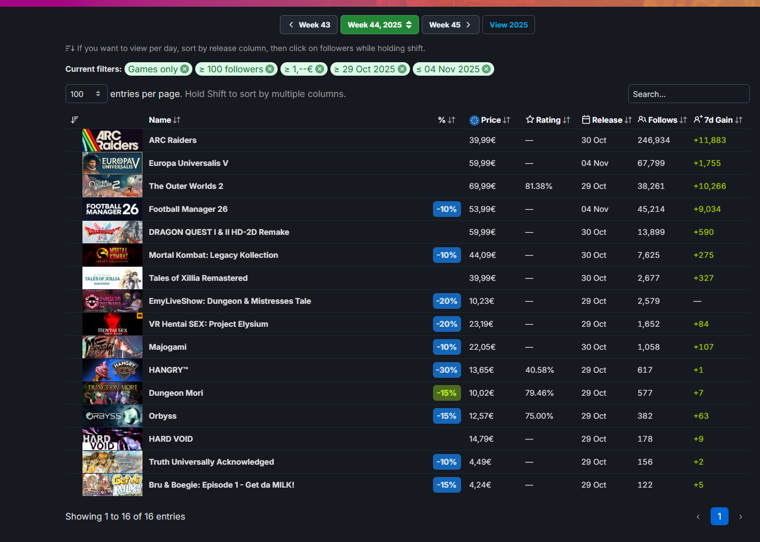Image resolution: width=760 pixels, height=542 pixels.
Task: Open Truth Universally Acknowledged link
Action: tap(211, 462)
